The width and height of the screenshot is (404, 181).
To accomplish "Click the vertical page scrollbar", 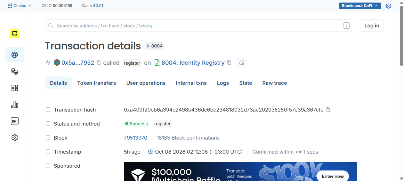I will pos(401,36).
